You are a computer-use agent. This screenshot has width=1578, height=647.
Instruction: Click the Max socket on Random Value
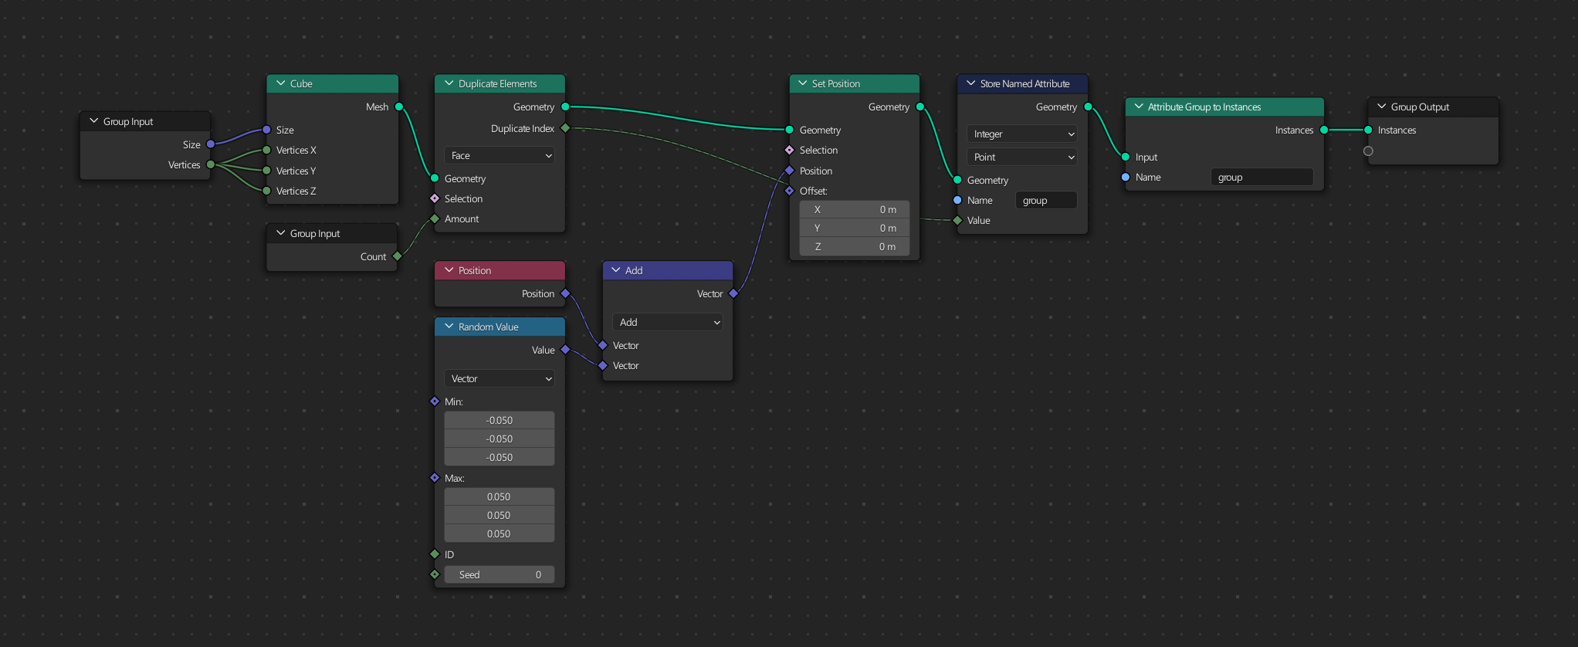click(x=435, y=478)
